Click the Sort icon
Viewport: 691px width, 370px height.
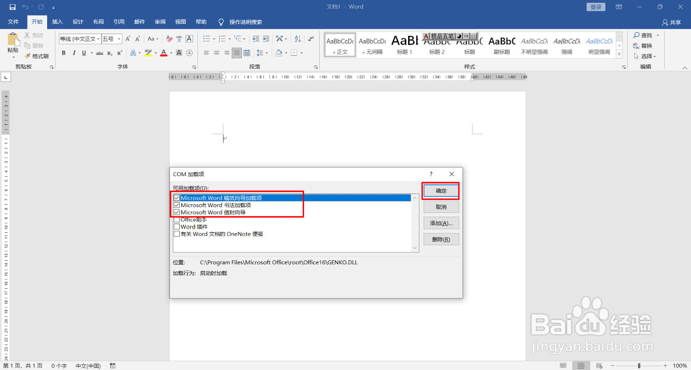[298, 39]
